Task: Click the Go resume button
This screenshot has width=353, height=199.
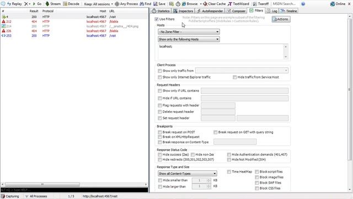Action: (37, 4)
